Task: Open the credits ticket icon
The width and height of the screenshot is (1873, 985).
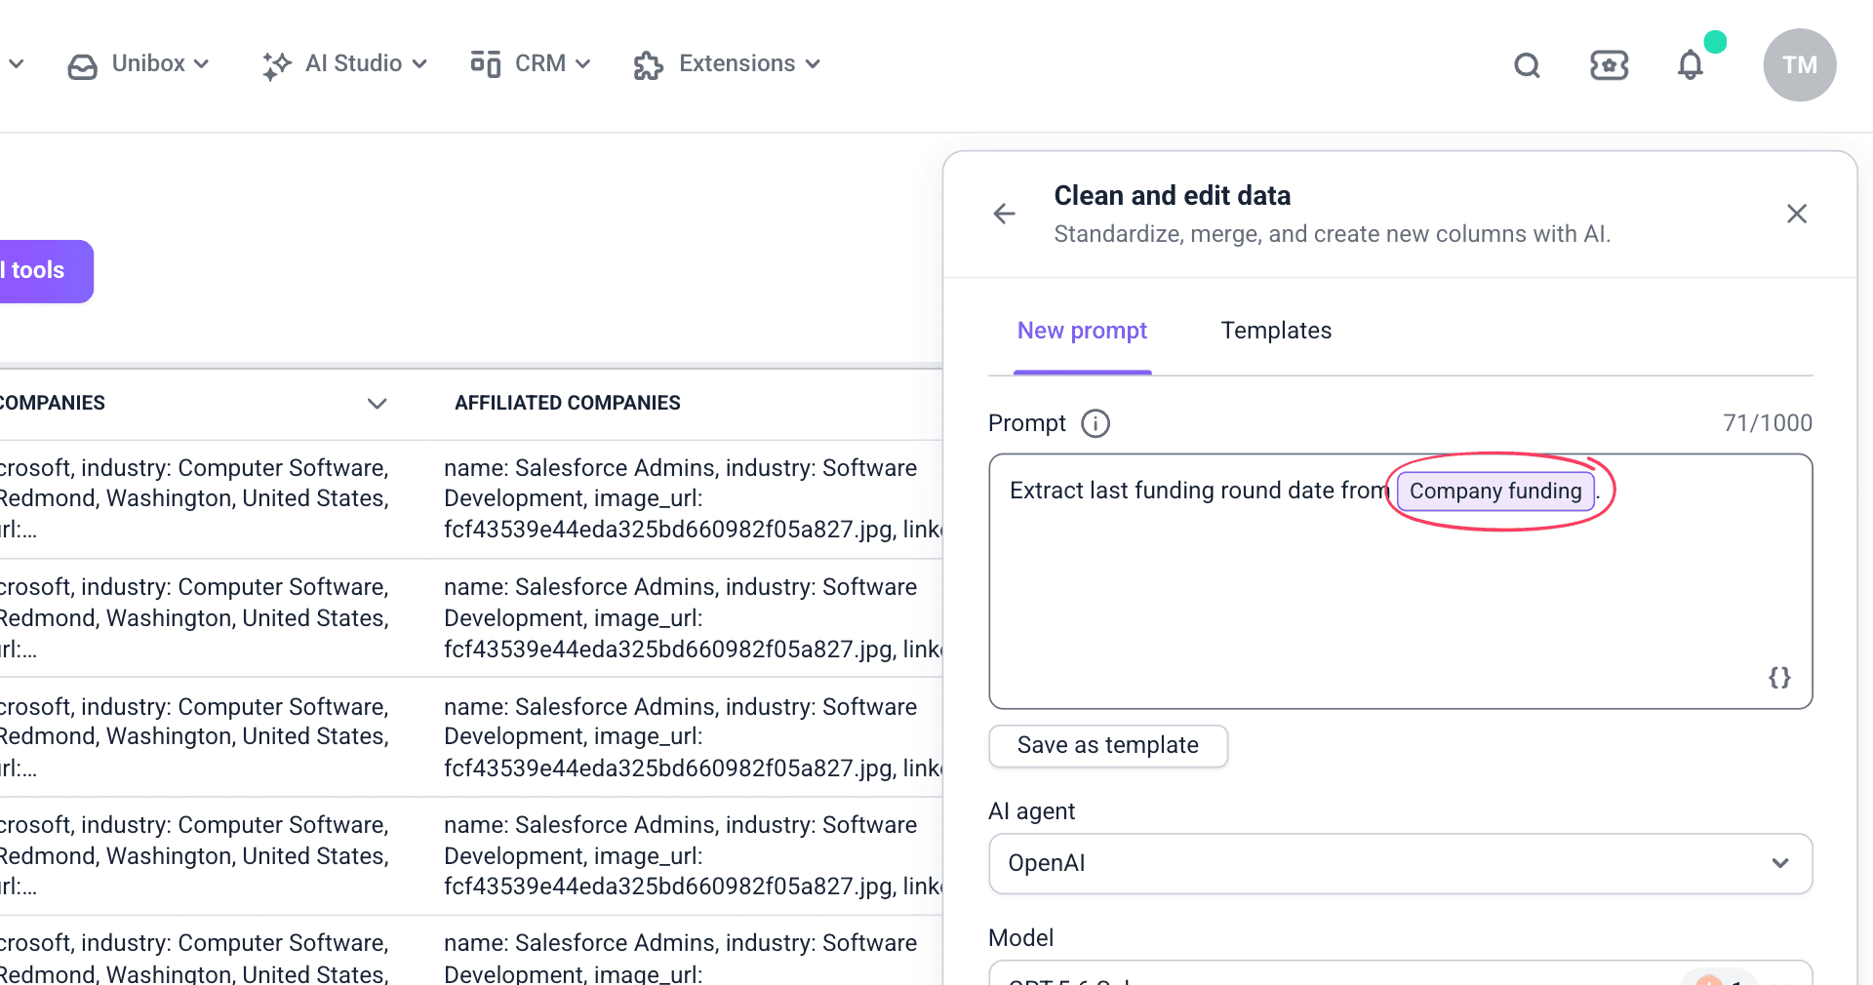Action: click(x=1609, y=65)
